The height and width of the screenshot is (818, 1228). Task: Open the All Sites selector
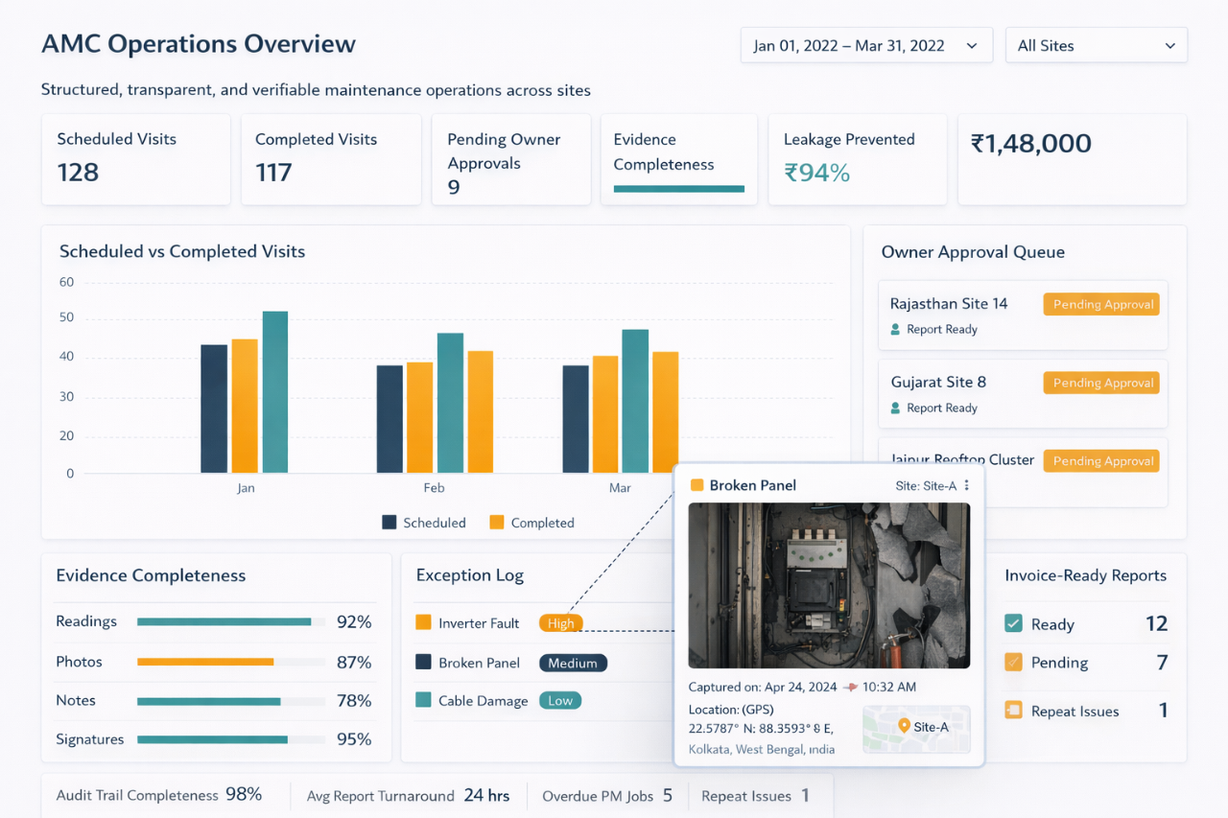point(1096,45)
